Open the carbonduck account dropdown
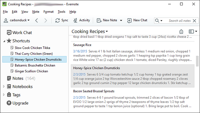 click(17, 20)
